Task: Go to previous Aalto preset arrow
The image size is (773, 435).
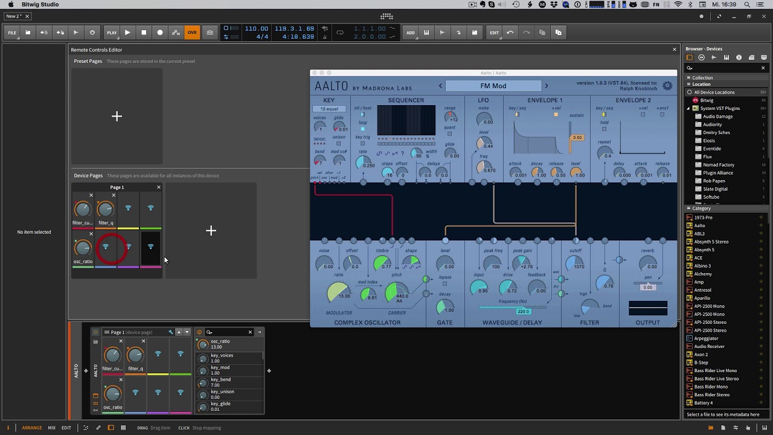Action: (440, 86)
